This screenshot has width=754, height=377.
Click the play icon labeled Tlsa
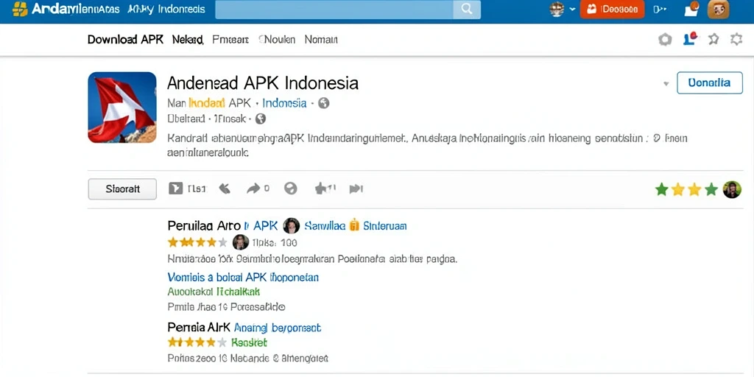pos(175,188)
